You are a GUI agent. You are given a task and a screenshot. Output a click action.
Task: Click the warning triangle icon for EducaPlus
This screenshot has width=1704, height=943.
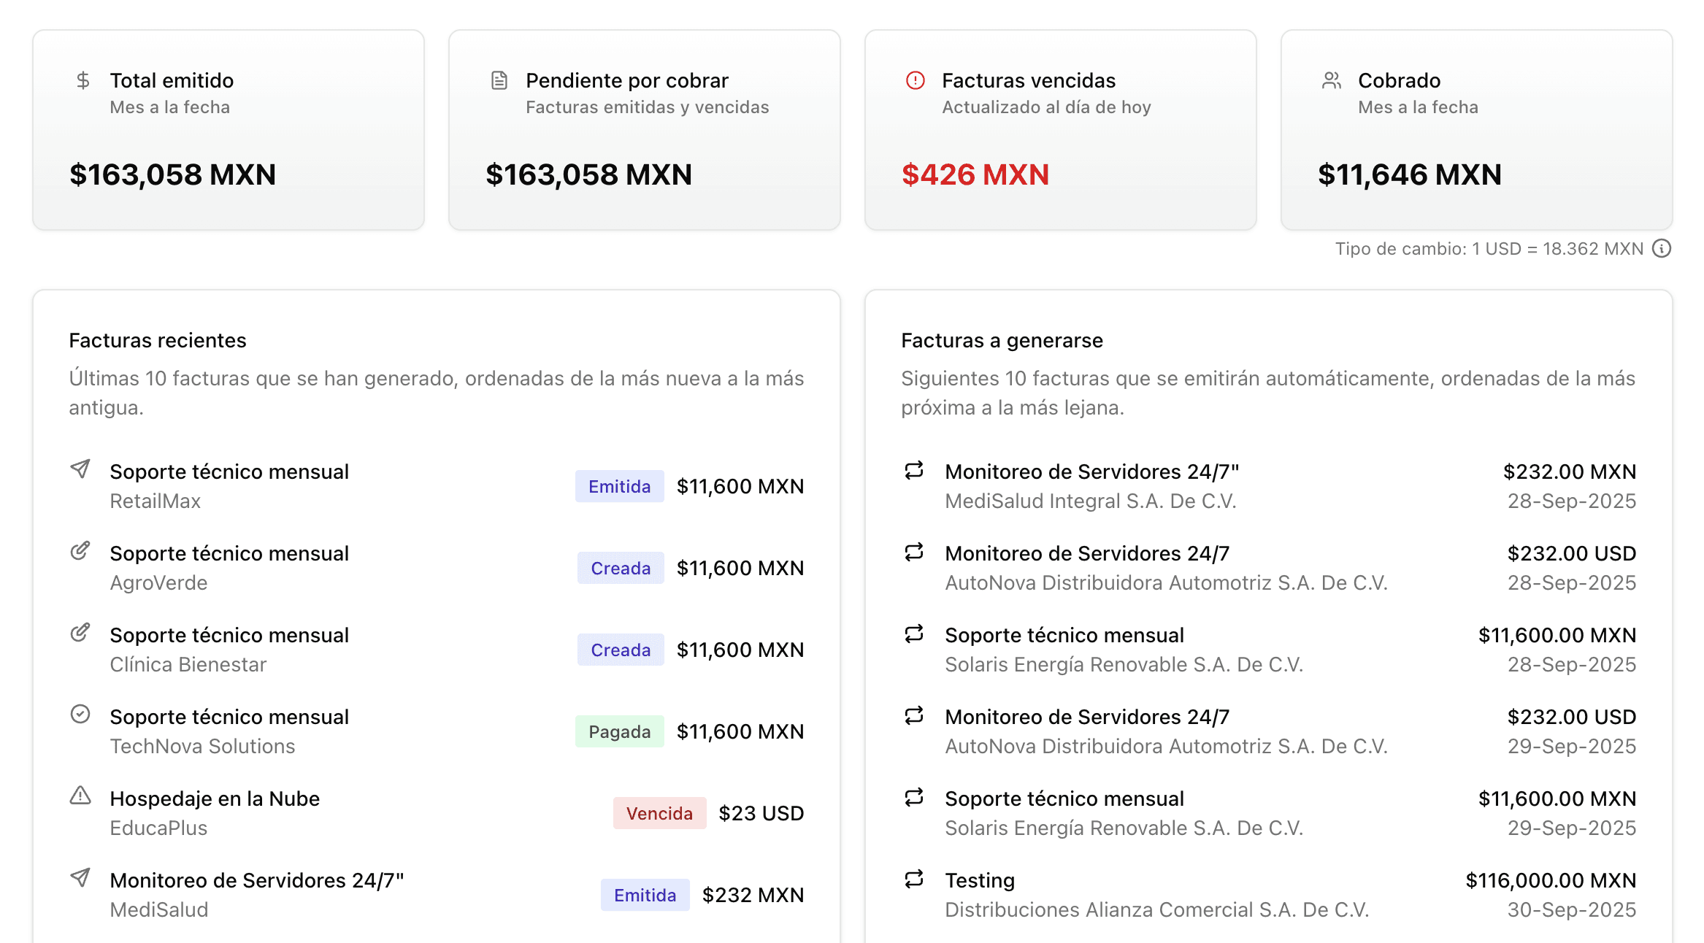(x=80, y=796)
